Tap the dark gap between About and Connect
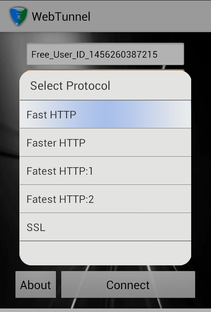The width and height of the screenshot is (211, 312). click(59, 285)
